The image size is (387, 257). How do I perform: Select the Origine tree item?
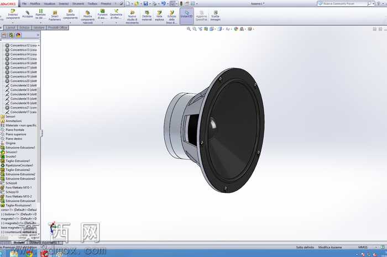[8, 143]
